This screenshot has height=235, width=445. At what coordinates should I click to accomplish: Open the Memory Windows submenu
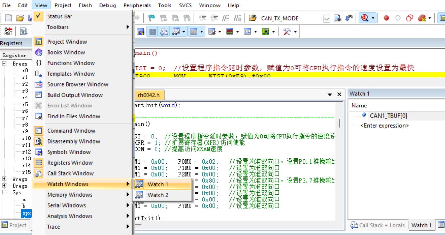tap(83, 195)
